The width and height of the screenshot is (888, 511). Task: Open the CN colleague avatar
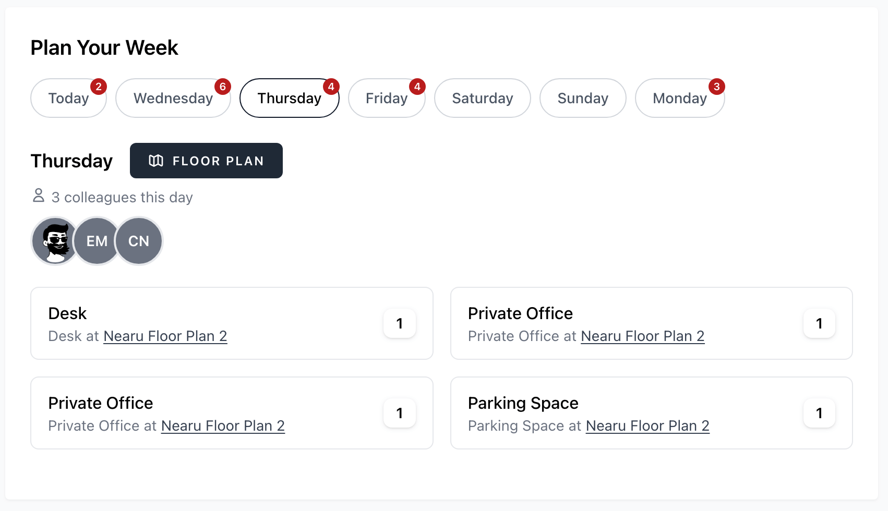pos(139,241)
